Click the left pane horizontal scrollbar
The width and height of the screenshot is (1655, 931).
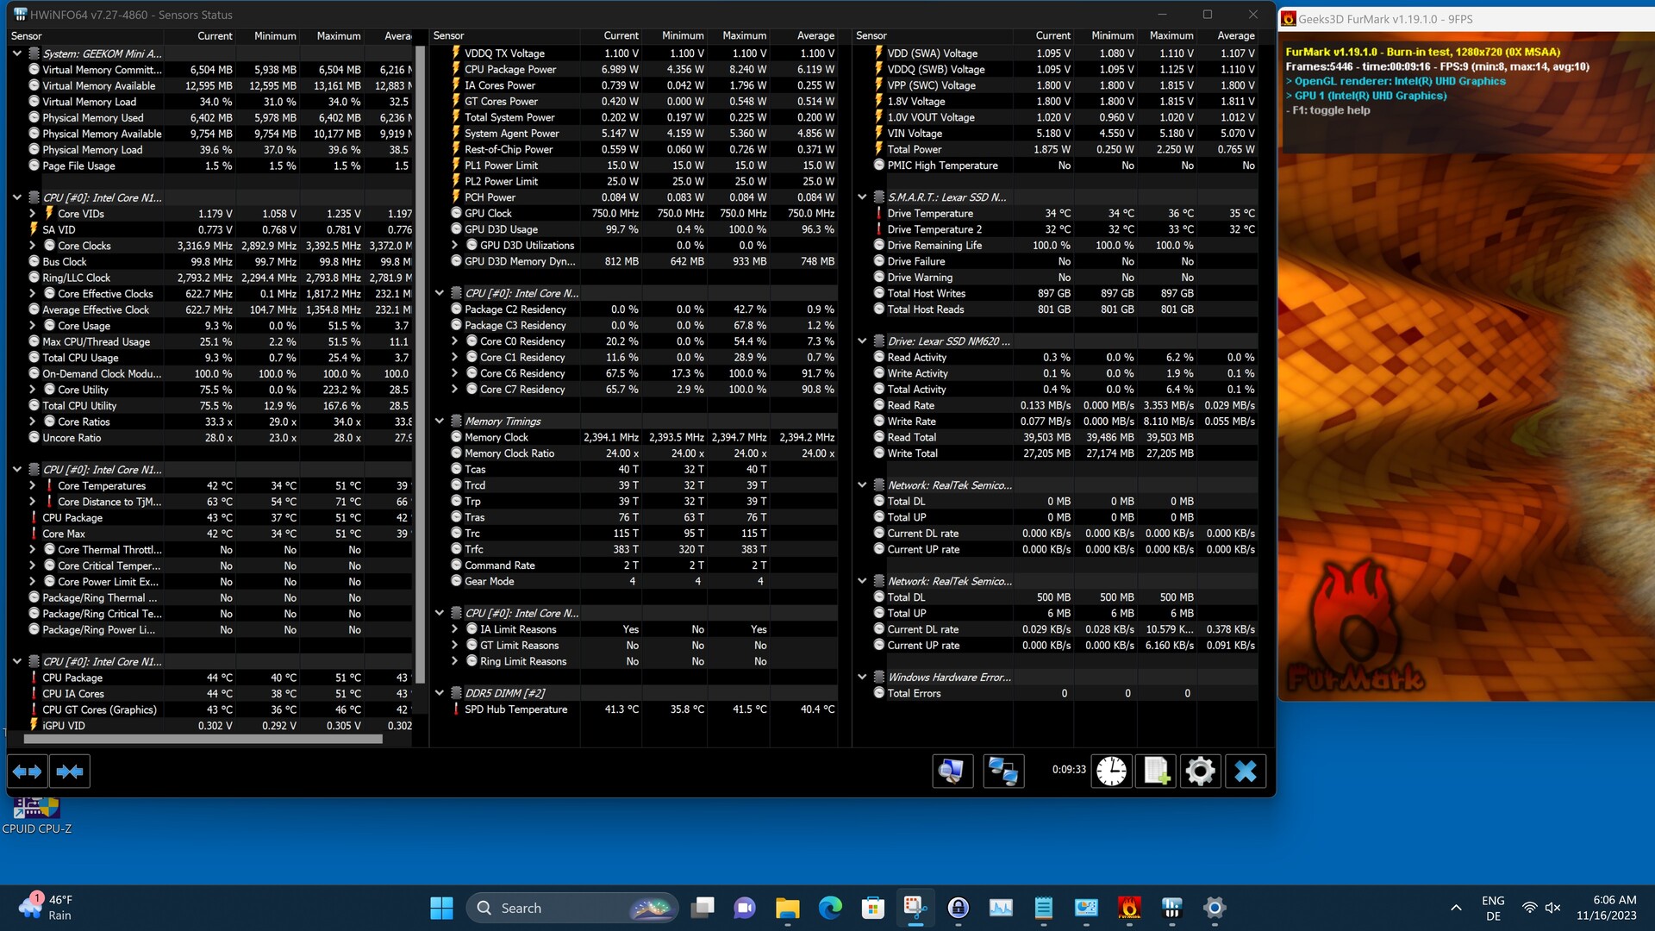pyautogui.click(x=203, y=739)
